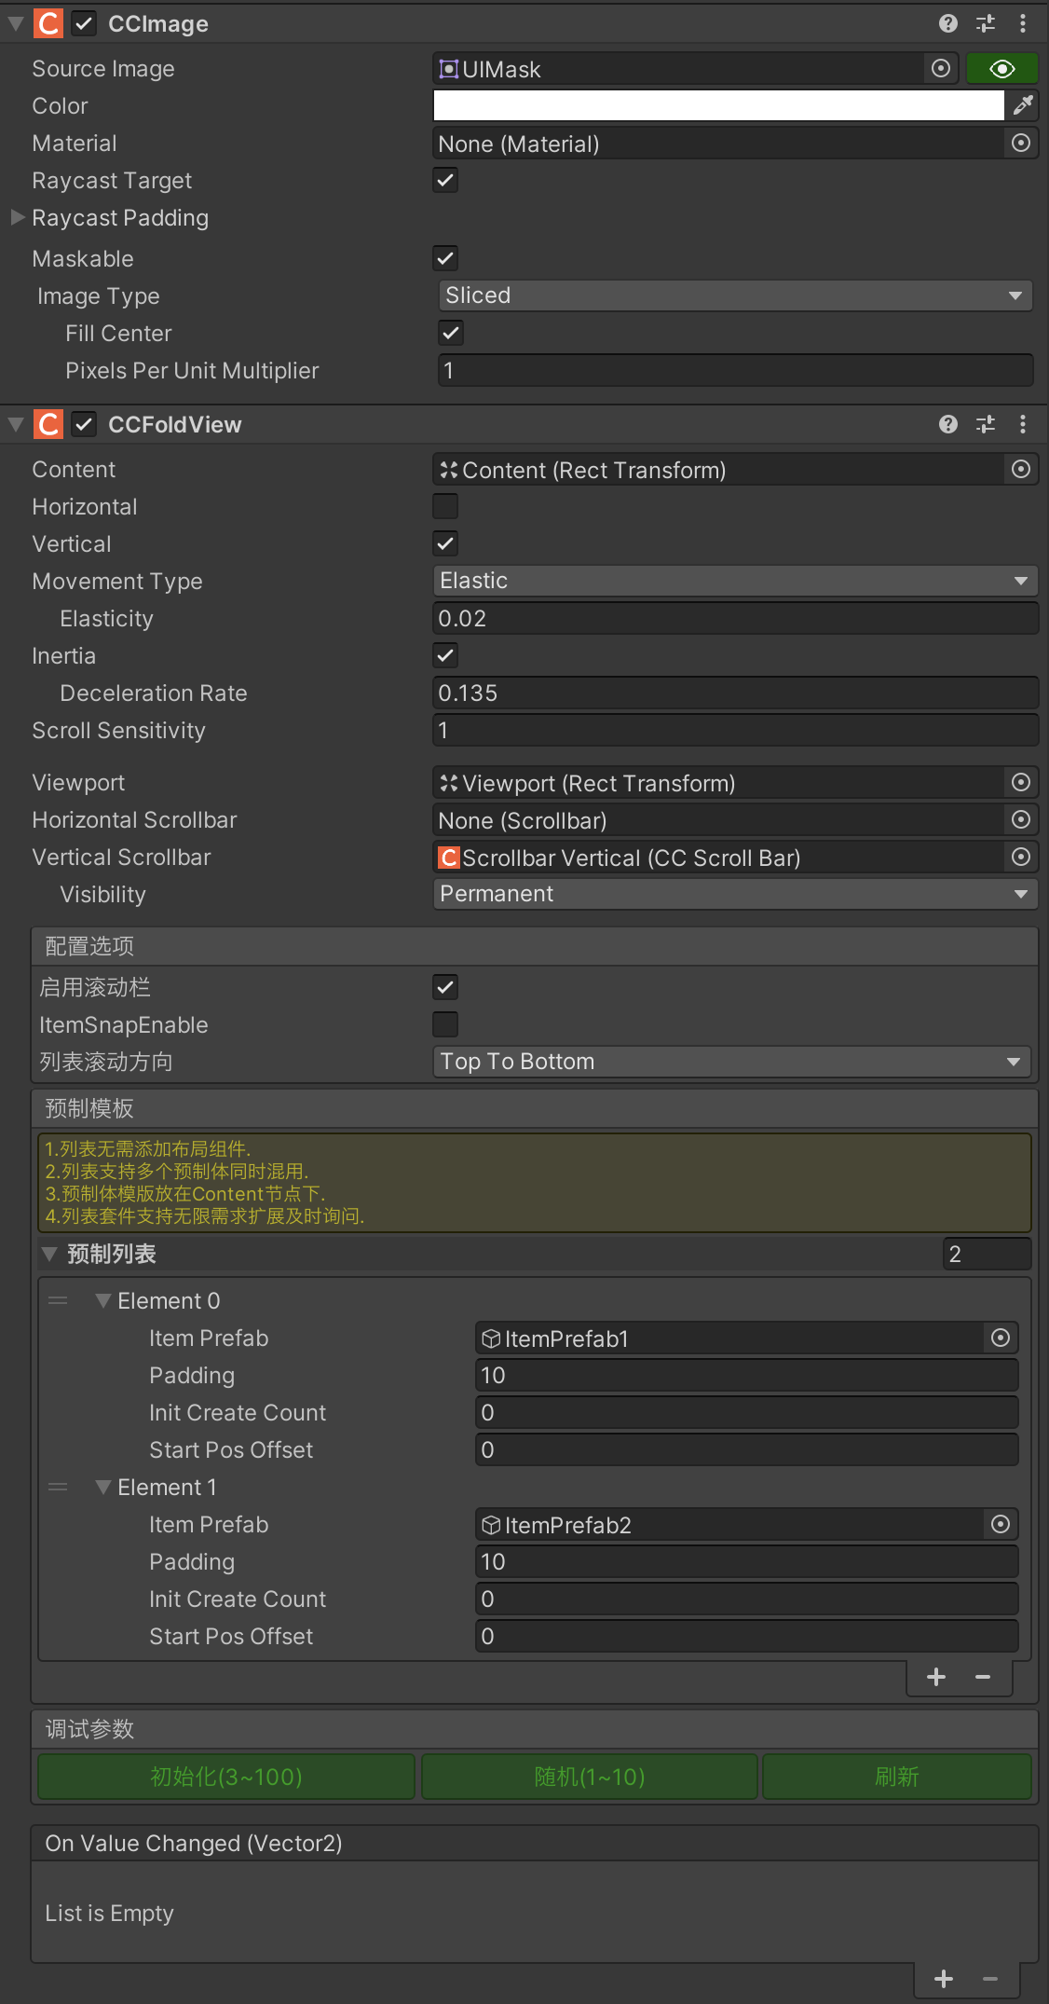Enable the ItemSnapEnable checkbox
1049x2004 pixels.
(445, 1024)
